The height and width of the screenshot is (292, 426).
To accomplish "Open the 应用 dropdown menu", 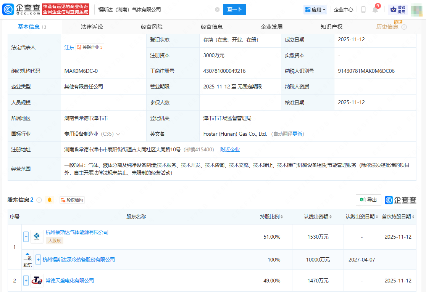I will [x=315, y=10].
